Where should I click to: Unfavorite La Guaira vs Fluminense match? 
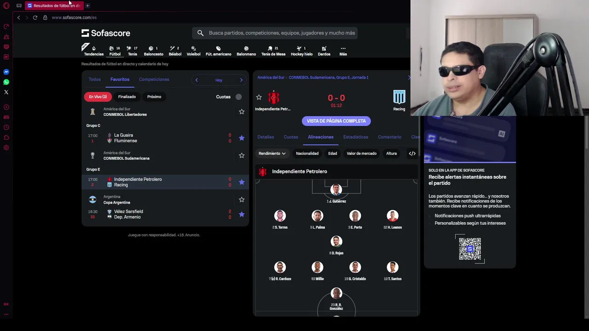242,138
